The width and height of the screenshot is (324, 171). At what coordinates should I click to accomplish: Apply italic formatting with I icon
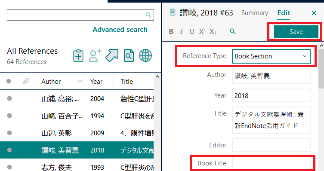pos(181,31)
